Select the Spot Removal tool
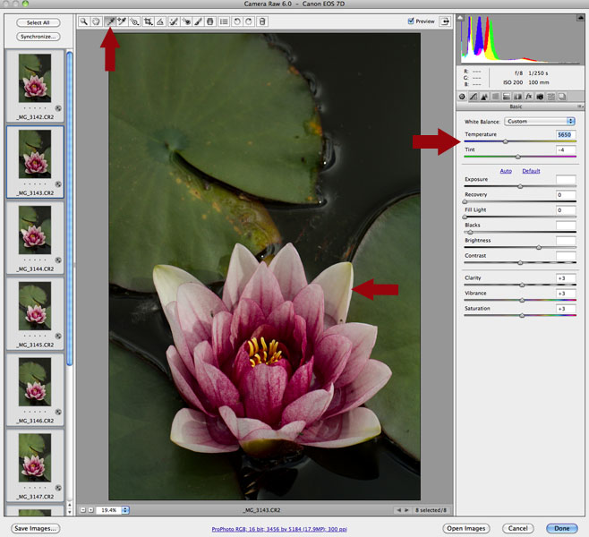This screenshot has width=589, height=537. (x=174, y=21)
